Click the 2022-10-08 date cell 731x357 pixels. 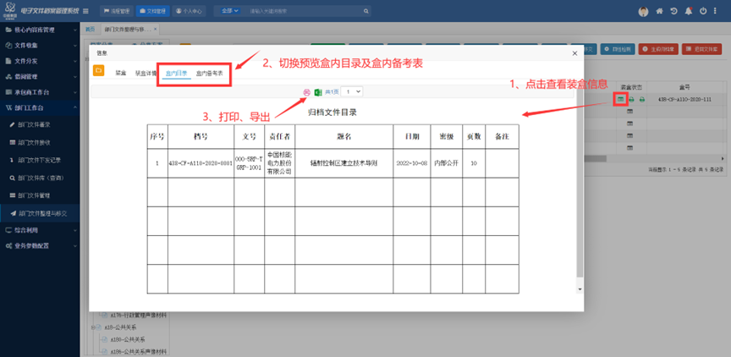[412, 163]
